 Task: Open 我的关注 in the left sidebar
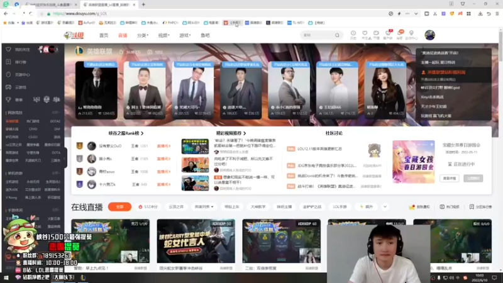tap(23, 50)
